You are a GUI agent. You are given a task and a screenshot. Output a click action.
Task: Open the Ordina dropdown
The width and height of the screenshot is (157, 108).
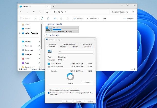pos(78,18)
